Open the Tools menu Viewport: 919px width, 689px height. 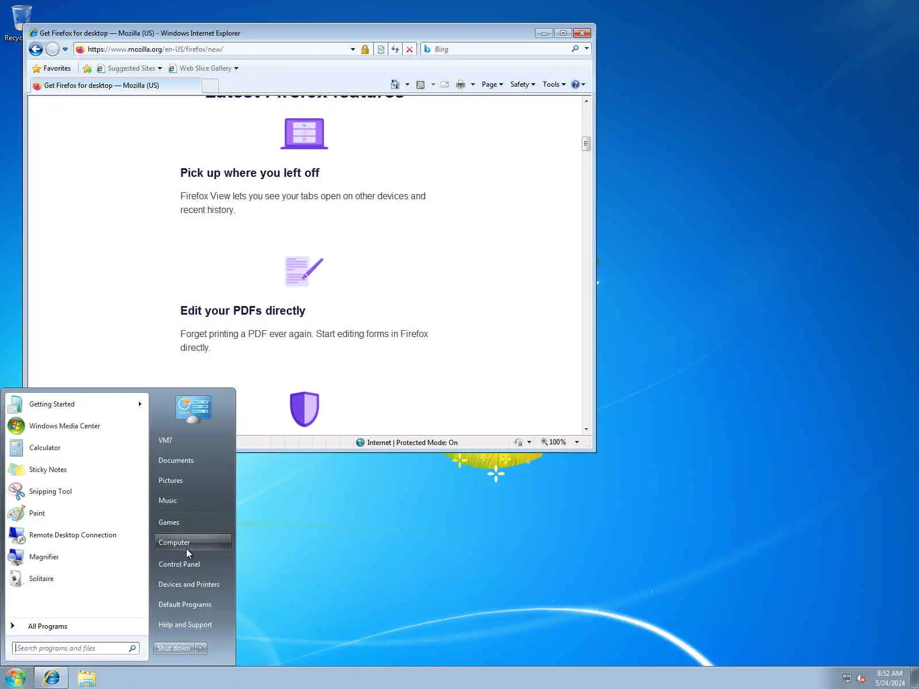[x=554, y=84]
